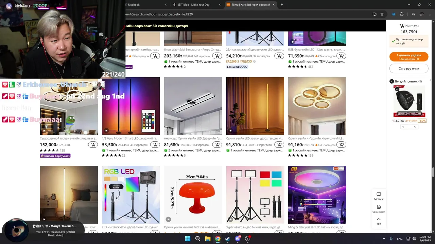Click the install app icon in address bar
The width and height of the screenshot is (435, 244).
[x=375, y=14]
